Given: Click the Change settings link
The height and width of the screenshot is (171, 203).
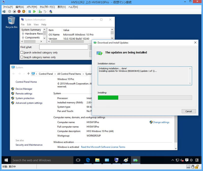Looking at the screenshot, I should point(161,122).
